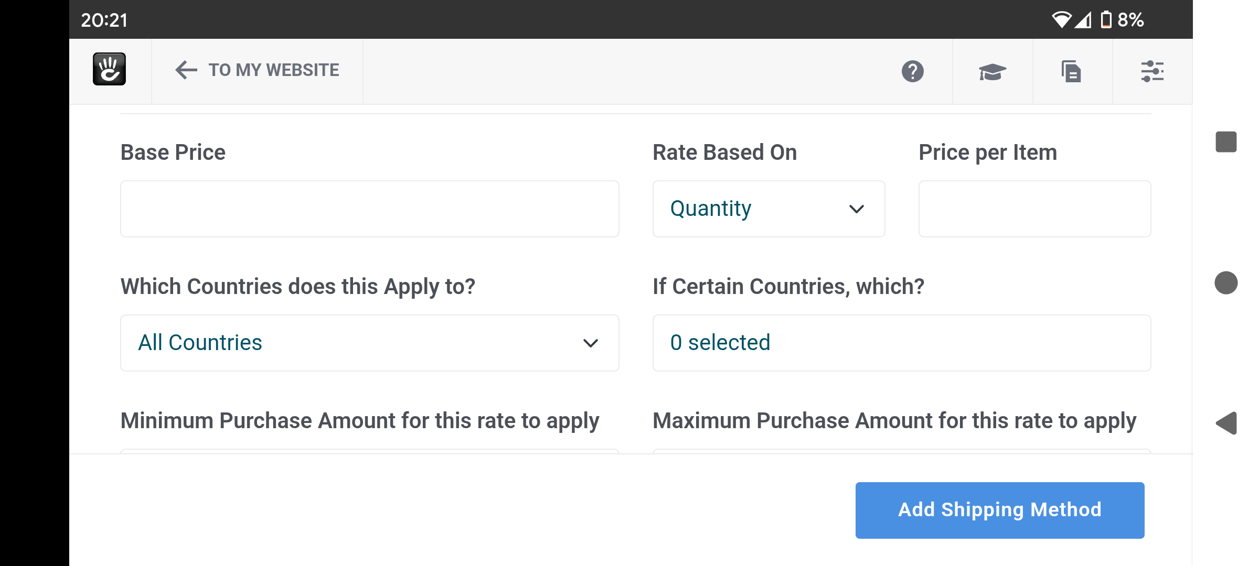Screen dimensions: 1259x566
Task: Open the help question mark icon
Action: tap(912, 71)
